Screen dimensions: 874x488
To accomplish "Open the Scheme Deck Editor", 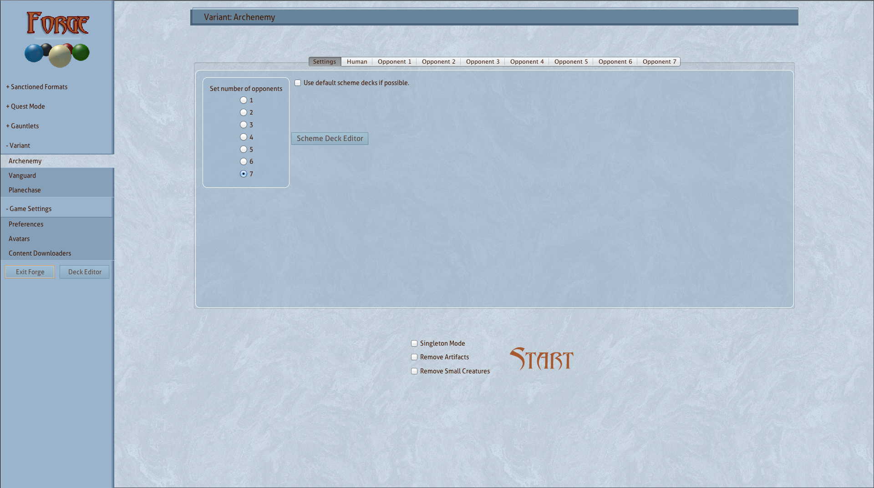I will 330,139.
